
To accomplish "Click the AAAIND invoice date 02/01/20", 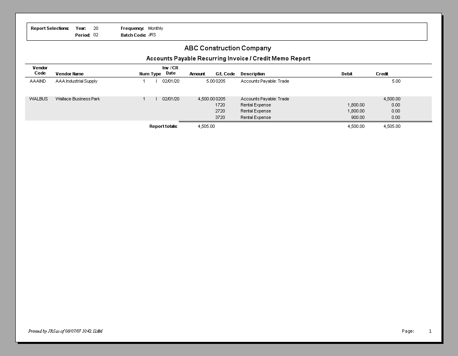I will point(171,81).
